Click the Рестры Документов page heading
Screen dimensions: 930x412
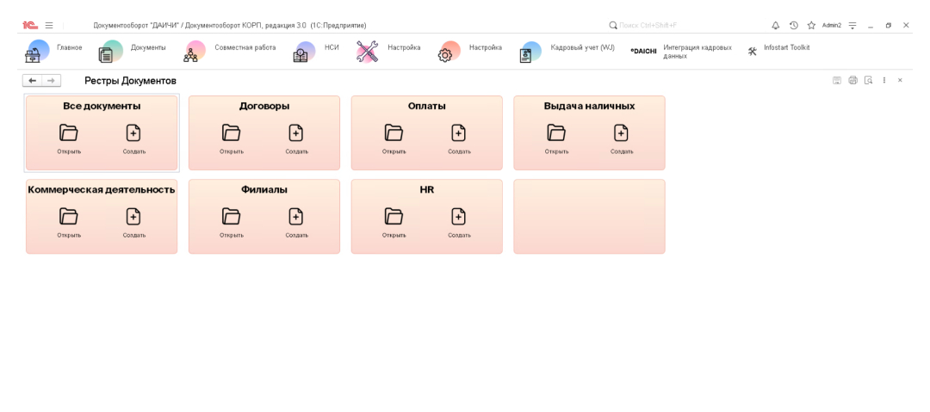(130, 81)
